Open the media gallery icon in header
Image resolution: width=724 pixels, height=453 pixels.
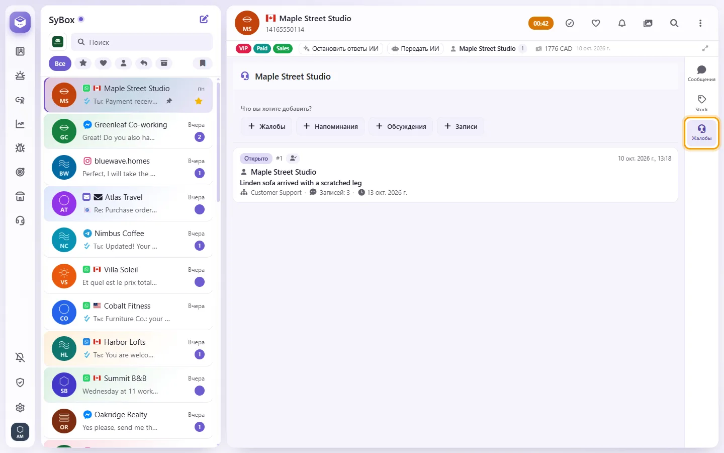pos(648,23)
